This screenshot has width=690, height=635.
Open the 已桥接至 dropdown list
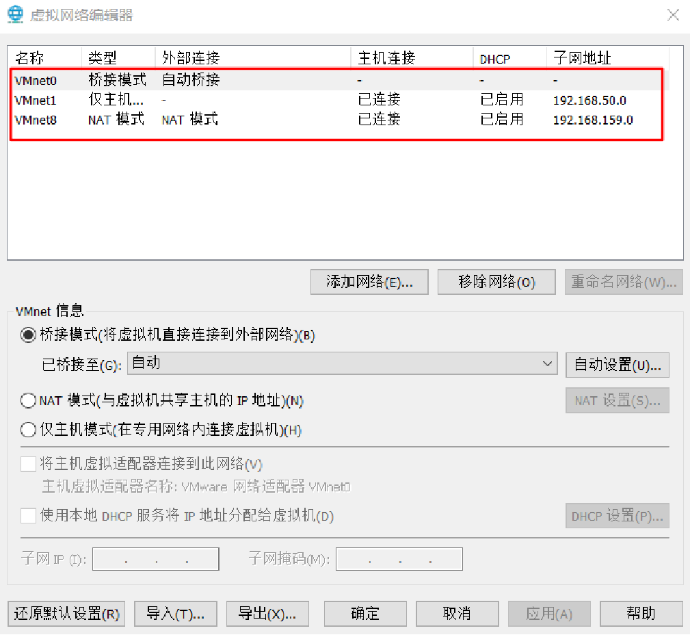(343, 363)
